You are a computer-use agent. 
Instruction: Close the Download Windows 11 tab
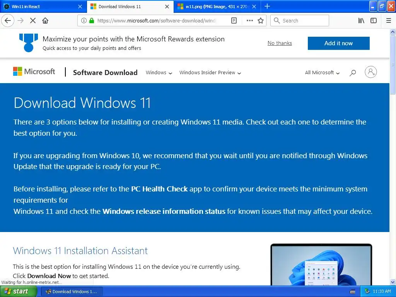click(167, 7)
